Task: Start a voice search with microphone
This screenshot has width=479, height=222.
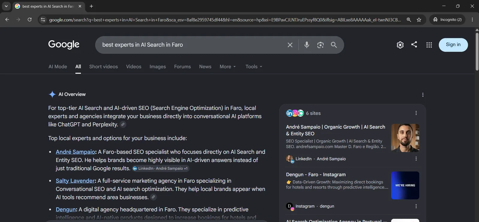Action: pos(307,45)
